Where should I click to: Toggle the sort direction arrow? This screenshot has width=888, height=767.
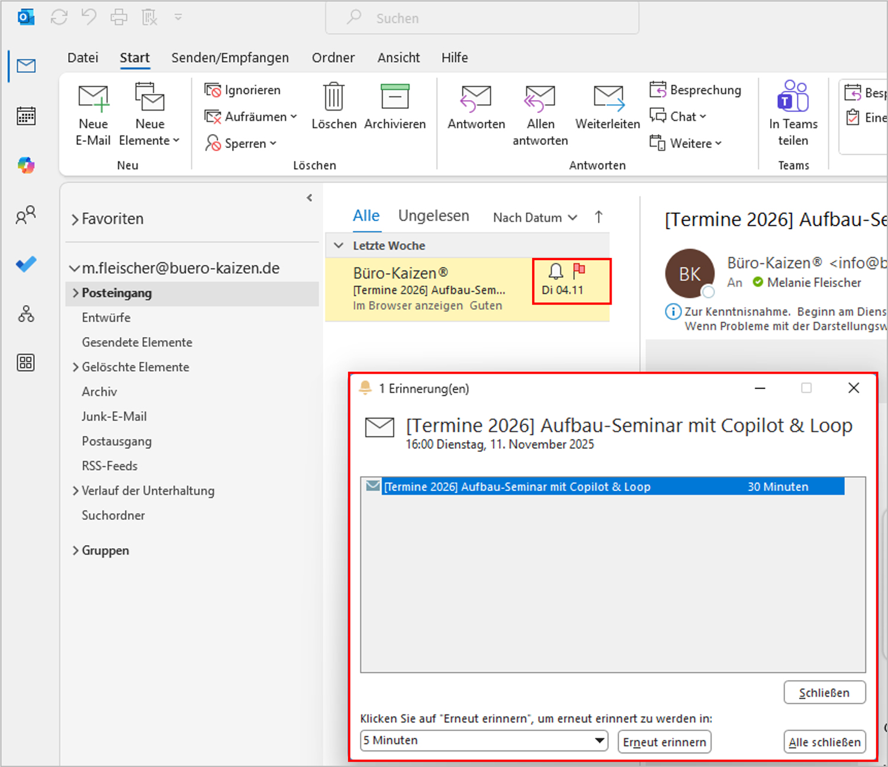(599, 216)
